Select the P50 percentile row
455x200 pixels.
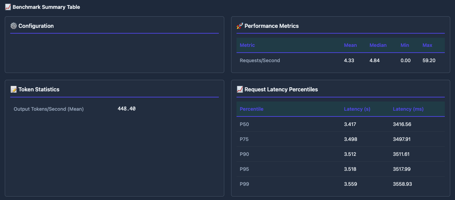pos(244,124)
